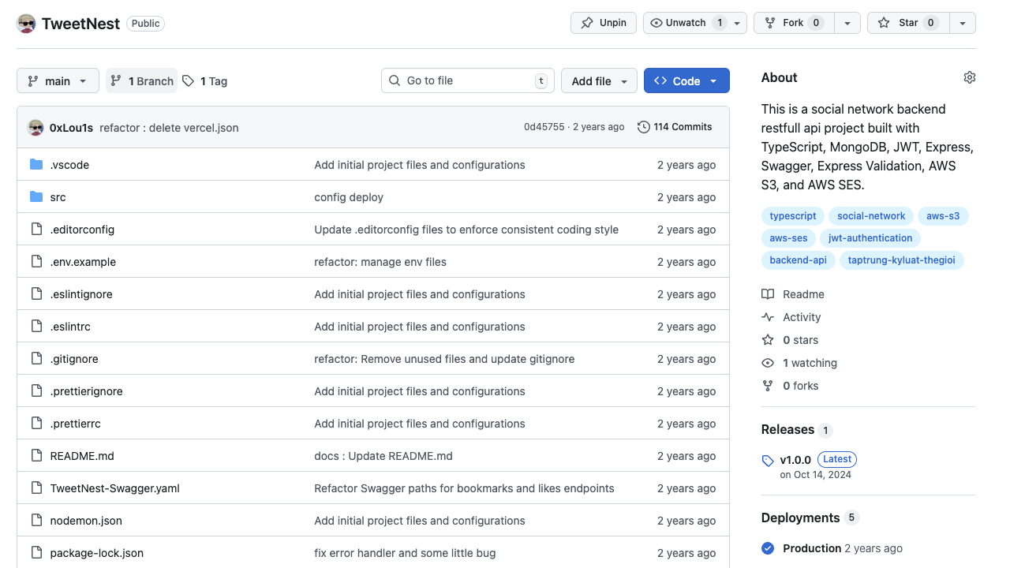Click the .vscode folder icon
This screenshot has height=568, width=1010.
pos(36,165)
